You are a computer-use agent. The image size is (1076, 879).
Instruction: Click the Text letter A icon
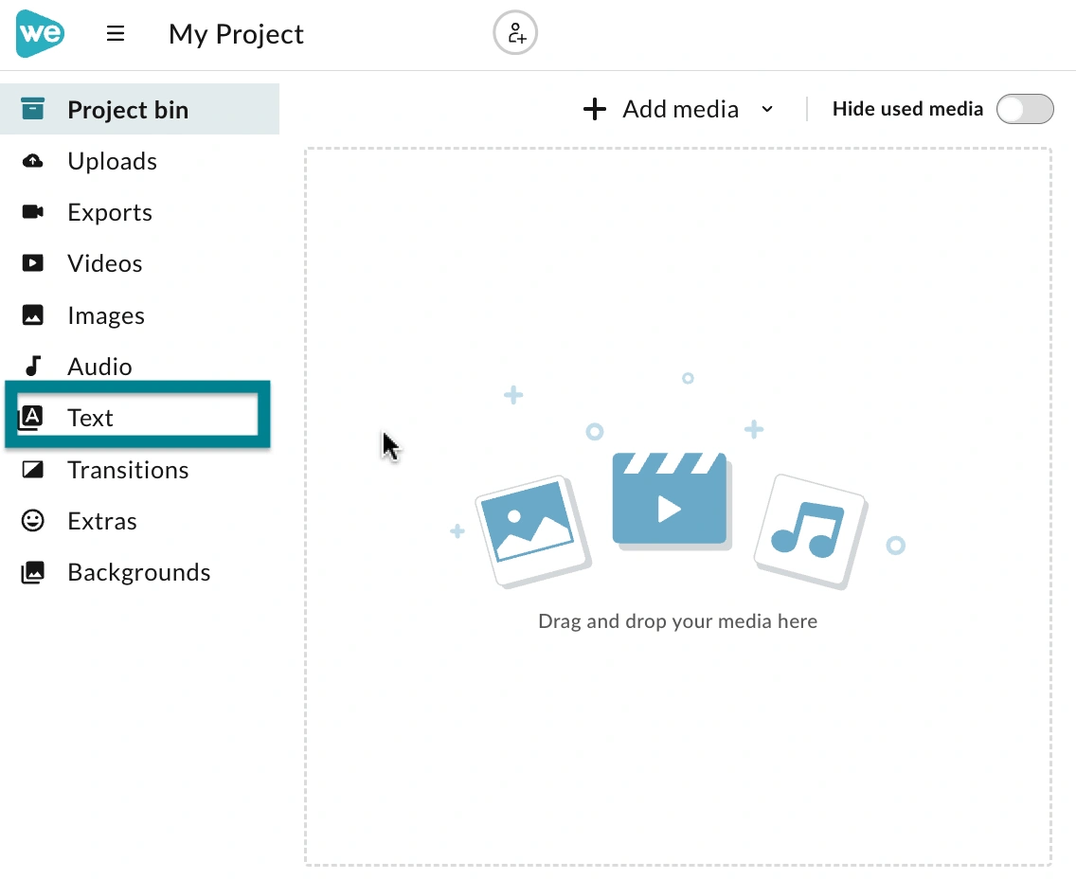point(31,417)
